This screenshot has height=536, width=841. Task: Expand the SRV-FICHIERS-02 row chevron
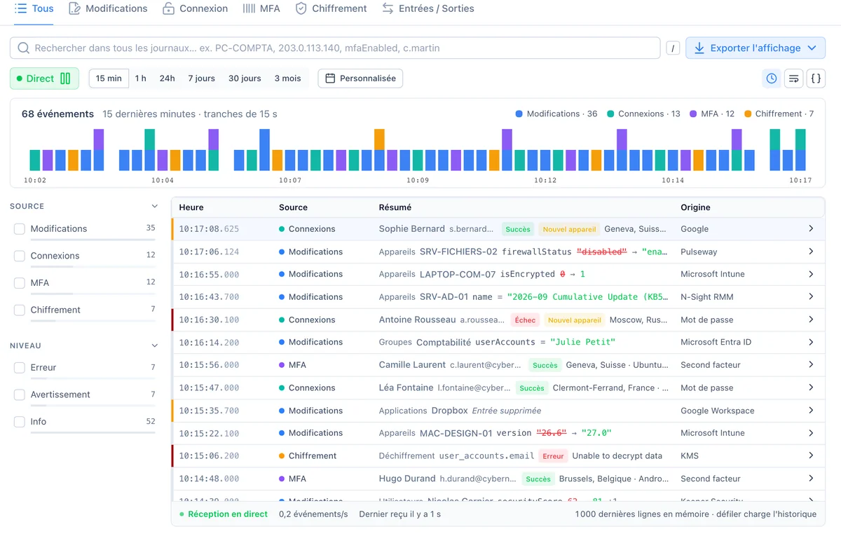point(811,252)
